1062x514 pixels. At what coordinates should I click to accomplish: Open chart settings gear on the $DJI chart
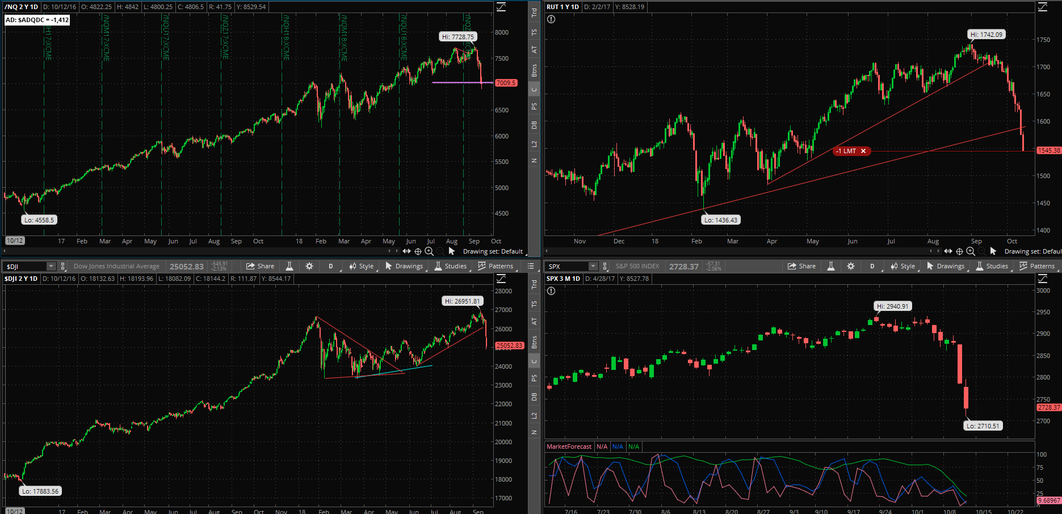309,266
